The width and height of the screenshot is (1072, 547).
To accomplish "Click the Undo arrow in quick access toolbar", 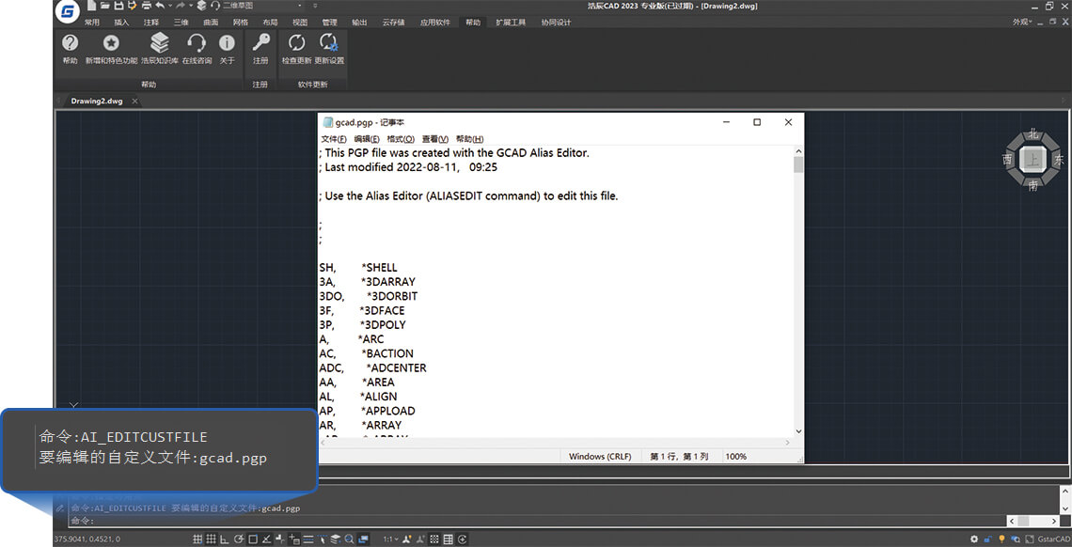I will (160, 6).
